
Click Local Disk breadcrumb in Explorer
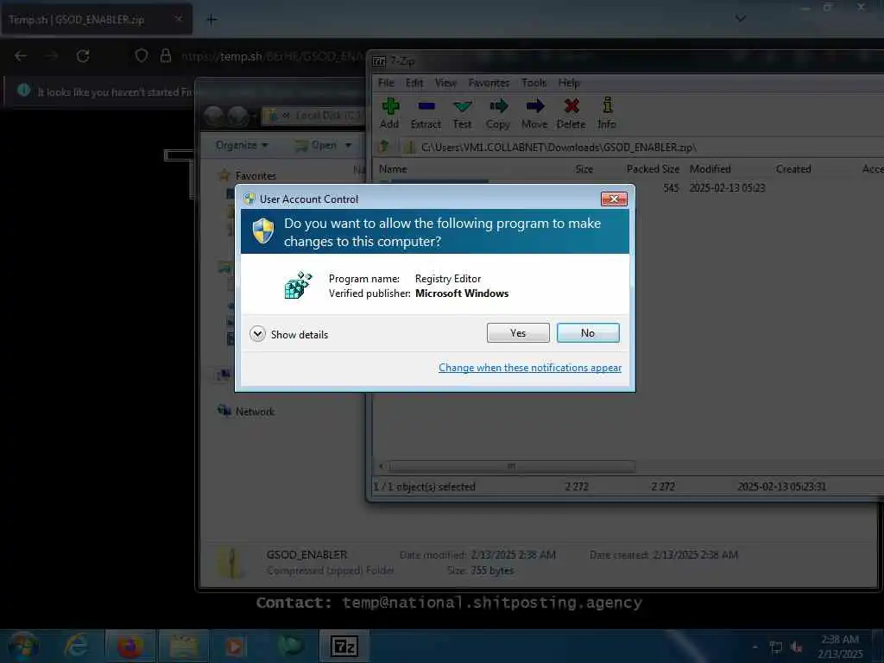tap(329, 116)
